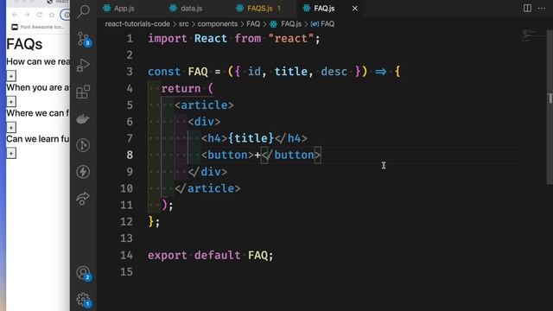Click components in breadcrumb path
This screenshot has height=311, width=553.
pos(217,24)
